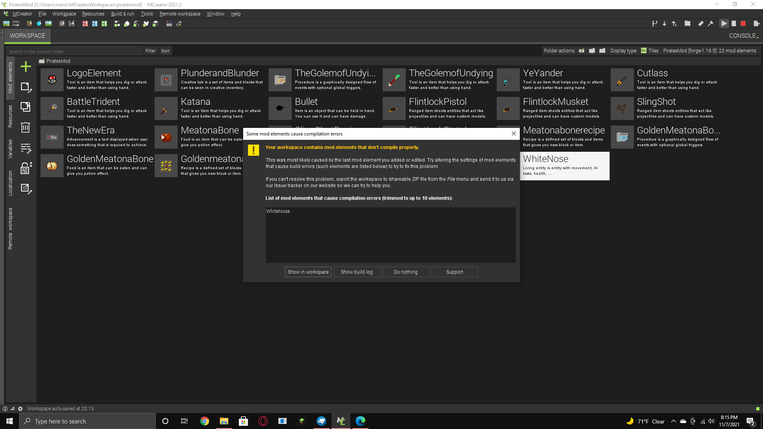763x429 pixels.
Task: Create a new mod element with plus icon
Action: click(25, 66)
